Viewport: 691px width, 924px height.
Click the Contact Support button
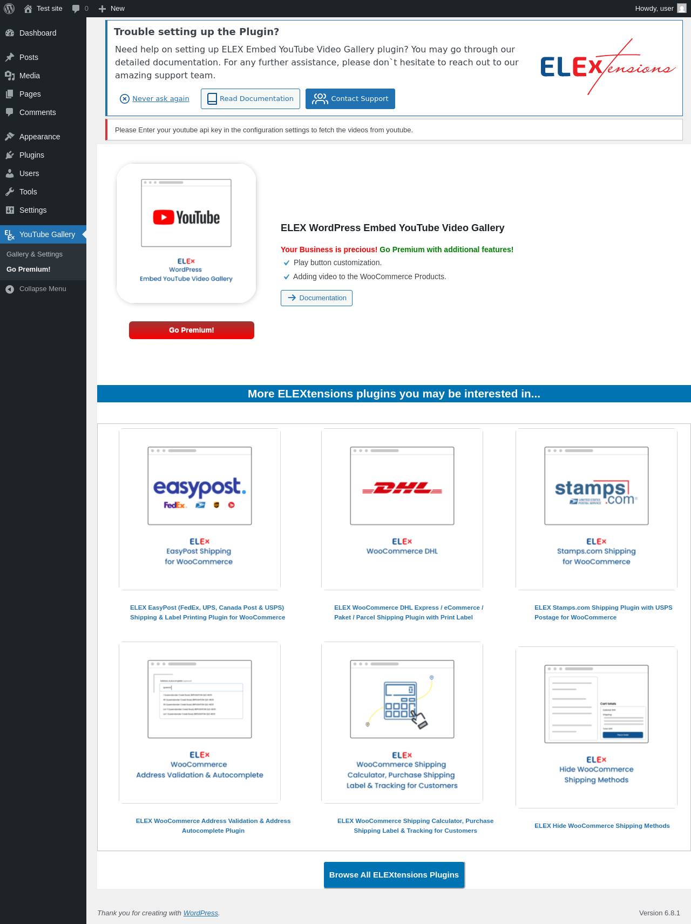click(x=350, y=99)
